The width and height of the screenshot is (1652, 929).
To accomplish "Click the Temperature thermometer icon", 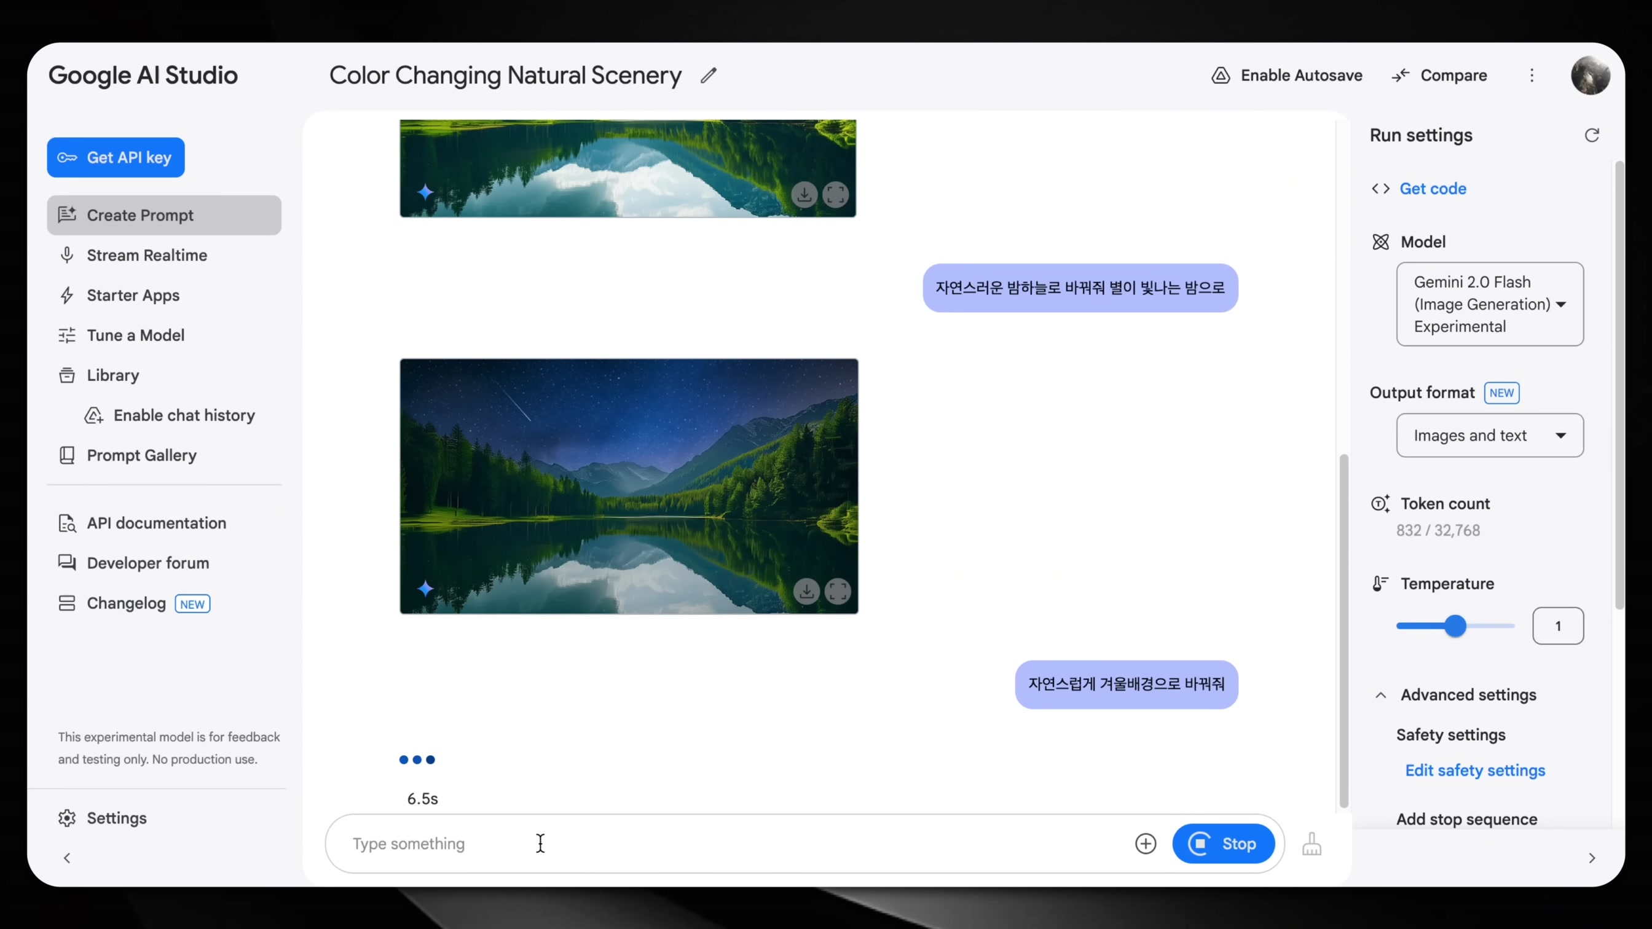I will click(x=1380, y=584).
